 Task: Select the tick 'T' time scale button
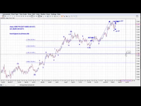[x=10, y=16]
